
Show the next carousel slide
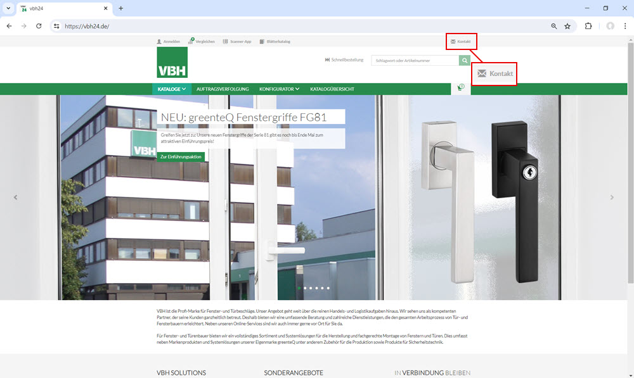point(612,198)
